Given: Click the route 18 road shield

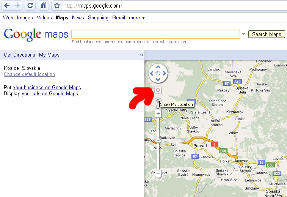Looking at the screenshot, I should (261, 162).
